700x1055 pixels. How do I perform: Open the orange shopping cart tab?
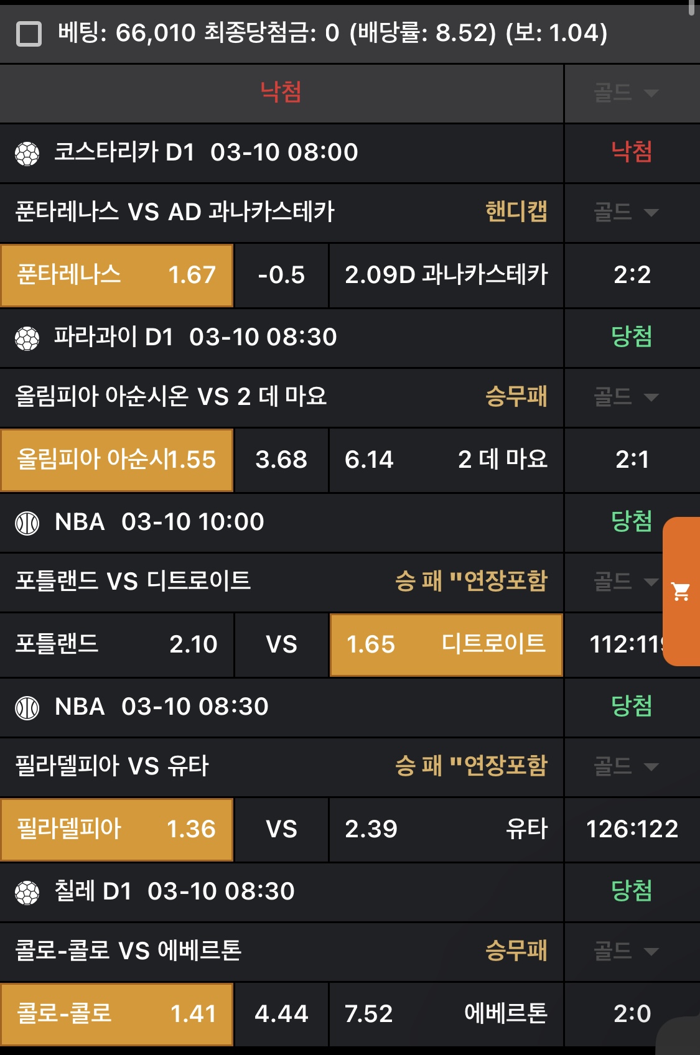tap(681, 592)
